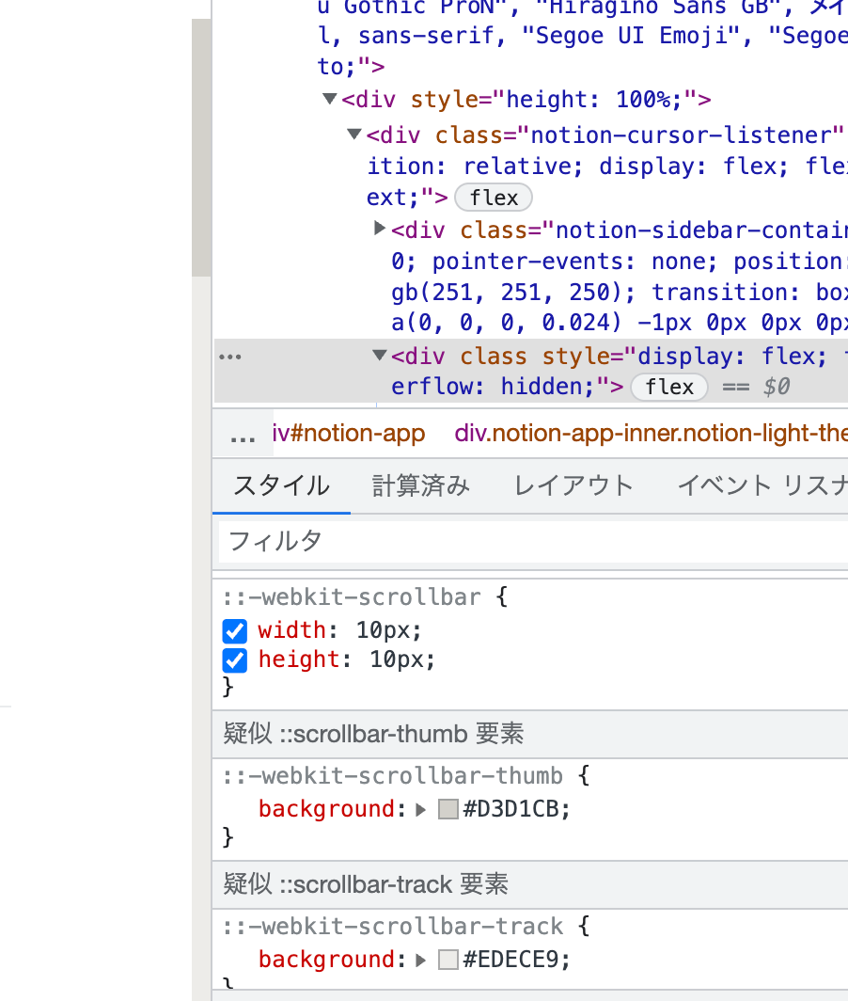Click the thumb rule's background property name
The width and height of the screenshot is (848, 1001).
(326, 809)
